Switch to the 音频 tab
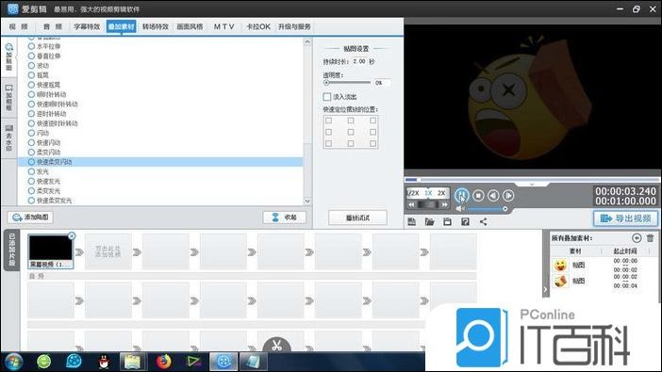Viewport: 662px width, 372px height. pyautogui.click(x=53, y=26)
